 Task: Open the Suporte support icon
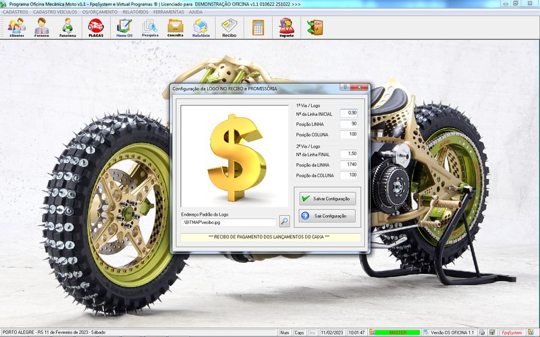coord(286,28)
